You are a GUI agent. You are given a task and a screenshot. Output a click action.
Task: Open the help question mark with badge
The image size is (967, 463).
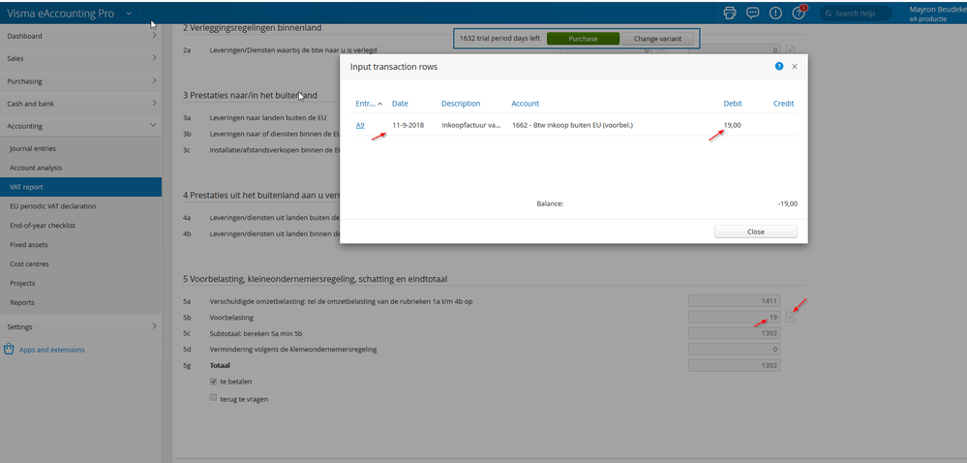799,13
